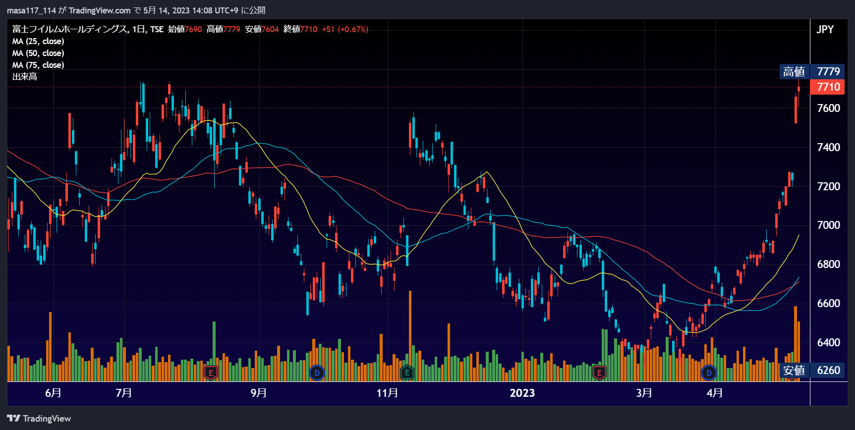Click the JPY currency label
The image size is (855, 430).
tap(825, 29)
